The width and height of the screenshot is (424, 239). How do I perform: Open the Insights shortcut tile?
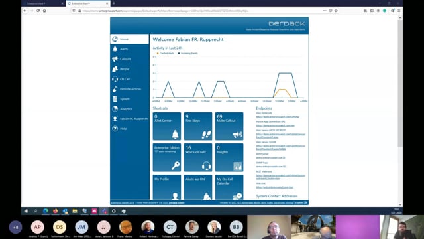(x=229, y=157)
